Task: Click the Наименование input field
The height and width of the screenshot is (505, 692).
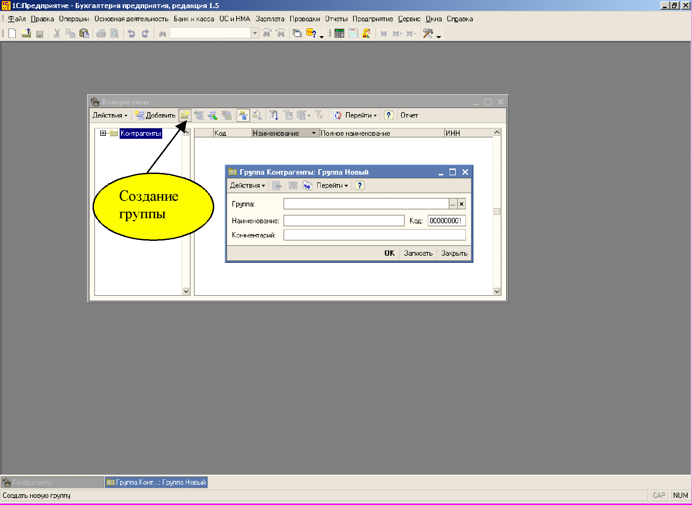Action: tap(344, 221)
